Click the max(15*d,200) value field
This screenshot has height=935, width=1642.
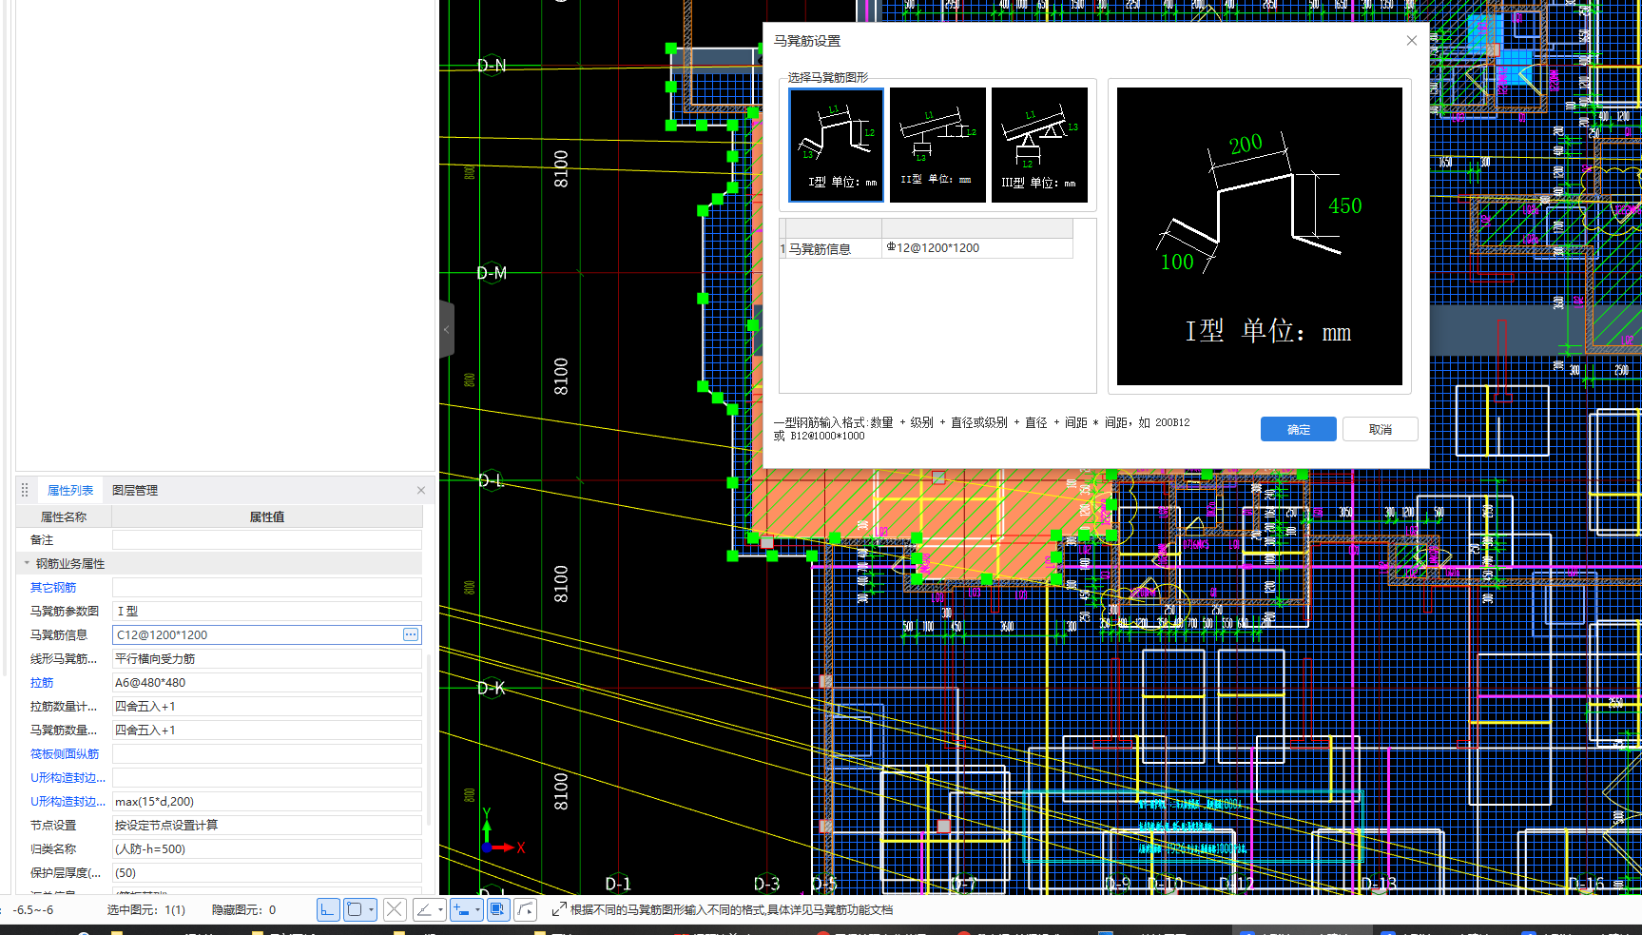point(267,802)
